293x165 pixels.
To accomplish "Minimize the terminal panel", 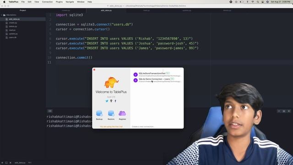I will pyautogui.click(x=279, y=111).
